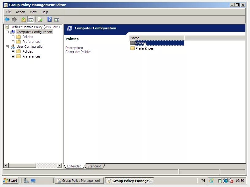Click the volume muted tray icon

point(231,181)
